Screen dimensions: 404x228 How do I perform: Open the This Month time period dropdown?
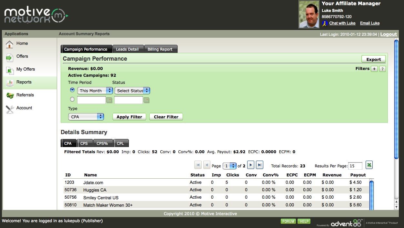(95, 91)
